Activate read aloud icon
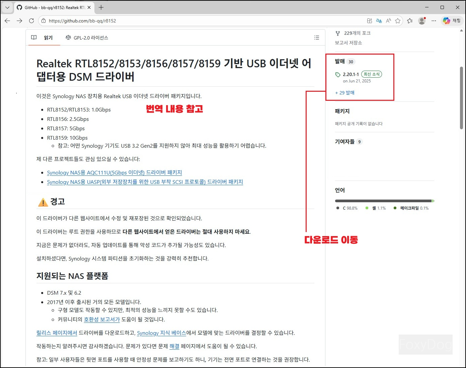Image resolution: width=466 pixels, height=368 pixels. [x=388, y=21]
